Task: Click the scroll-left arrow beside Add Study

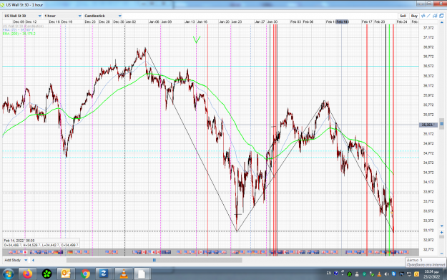Action: (33, 260)
